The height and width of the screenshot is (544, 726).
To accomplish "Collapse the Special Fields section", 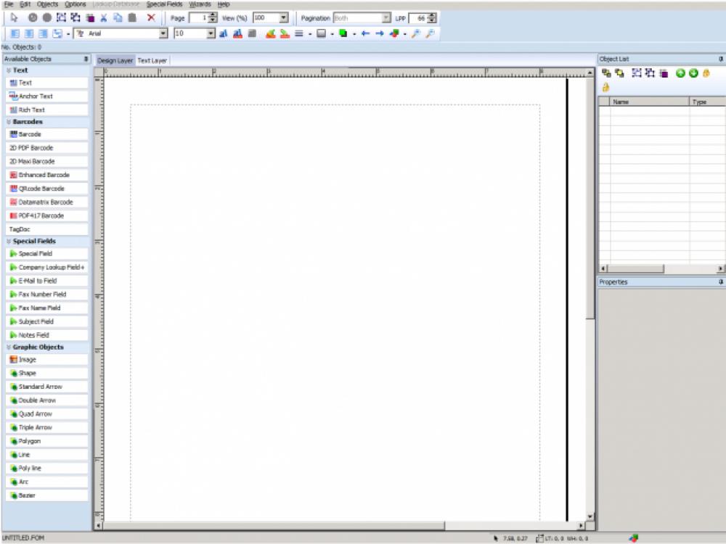I will [7, 240].
